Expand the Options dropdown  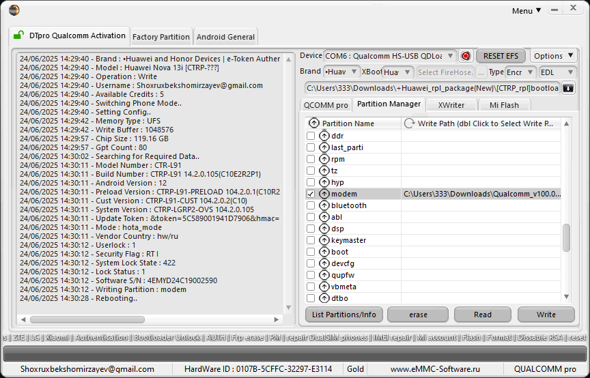tap(553, 56)
